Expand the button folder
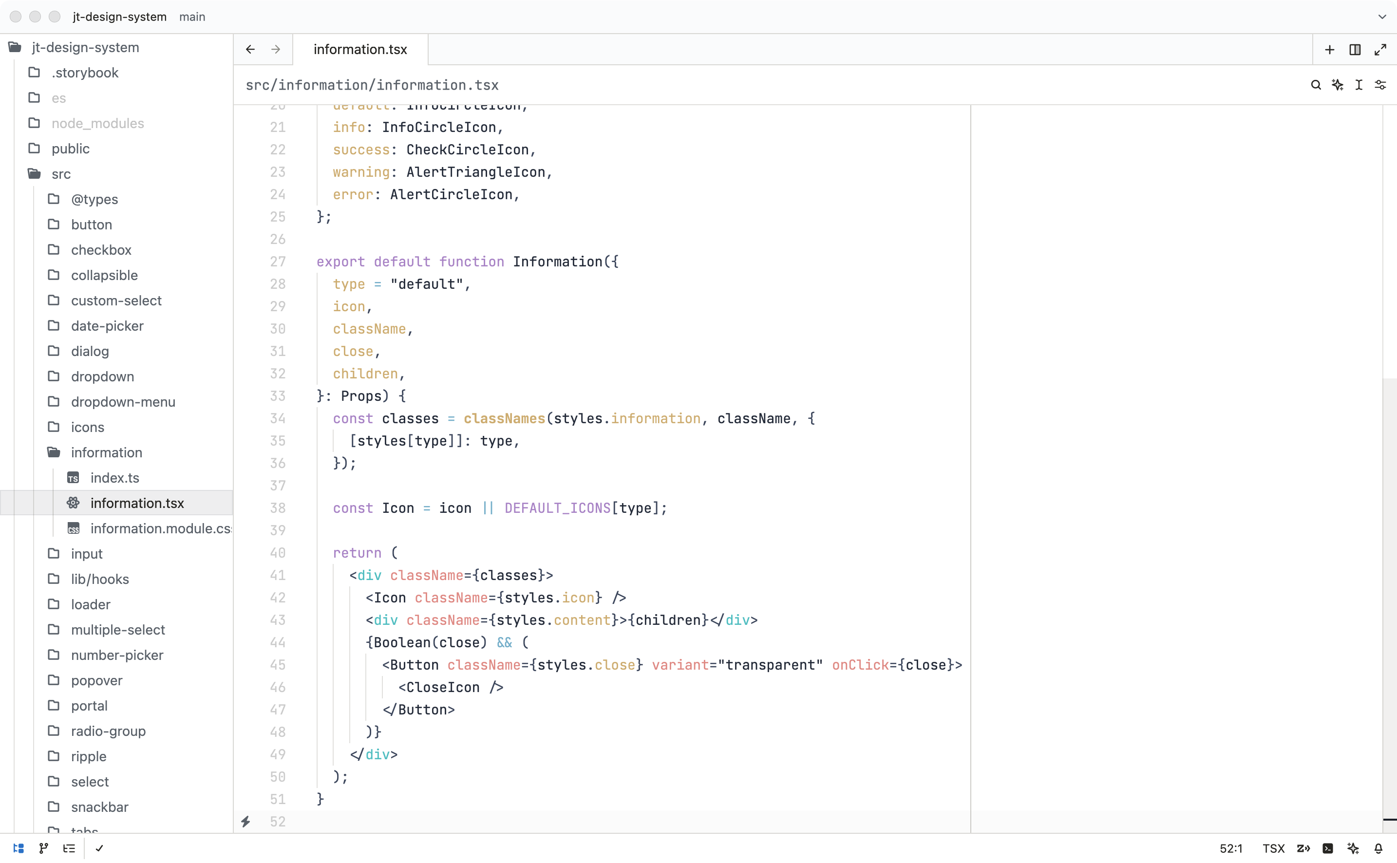The image size is (1397, 863). tap(116, 225)
